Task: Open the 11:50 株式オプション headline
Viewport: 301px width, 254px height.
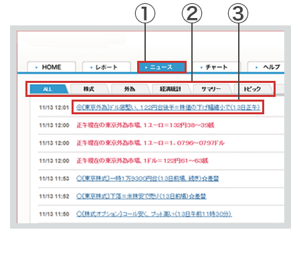Action: pos(154,214)
